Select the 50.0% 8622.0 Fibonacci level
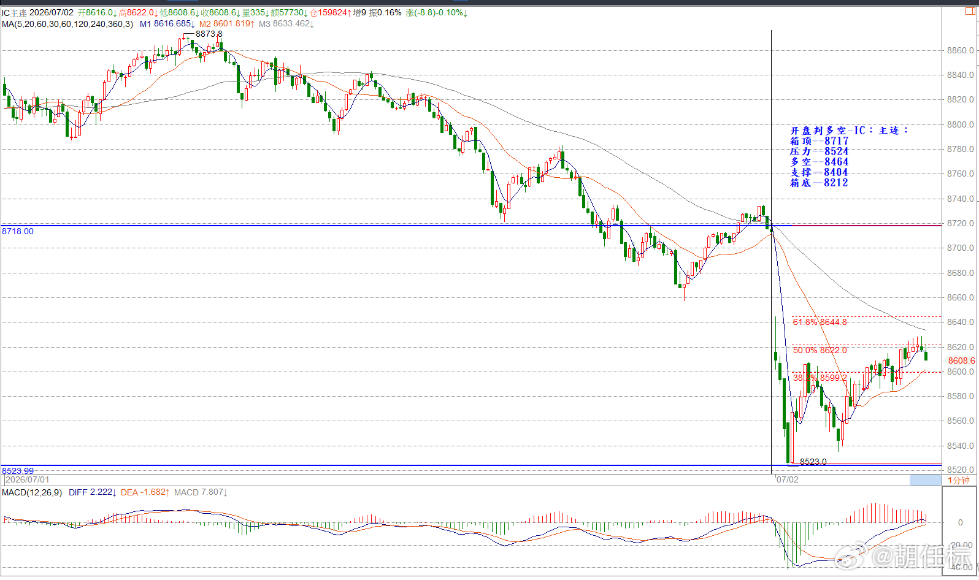 820,350
